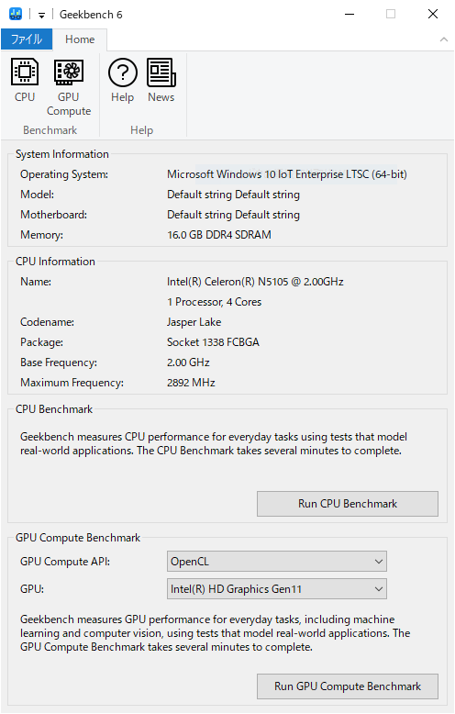
Task: Click the 'Codename:' label
Action: pyautogui.click(x=47, y=322)
